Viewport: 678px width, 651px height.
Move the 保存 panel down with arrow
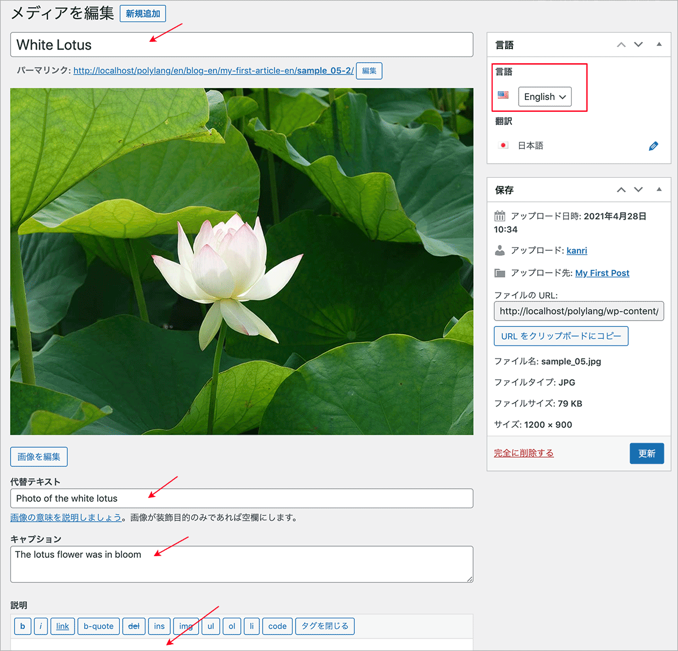[x=638, y=190]
